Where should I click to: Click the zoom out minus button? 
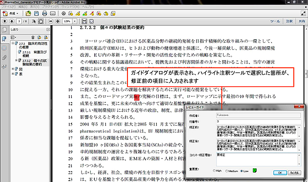tap(51, 21)
